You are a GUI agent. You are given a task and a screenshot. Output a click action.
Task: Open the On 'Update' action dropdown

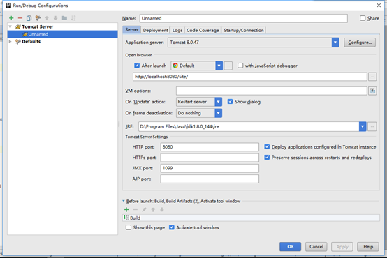219,102
